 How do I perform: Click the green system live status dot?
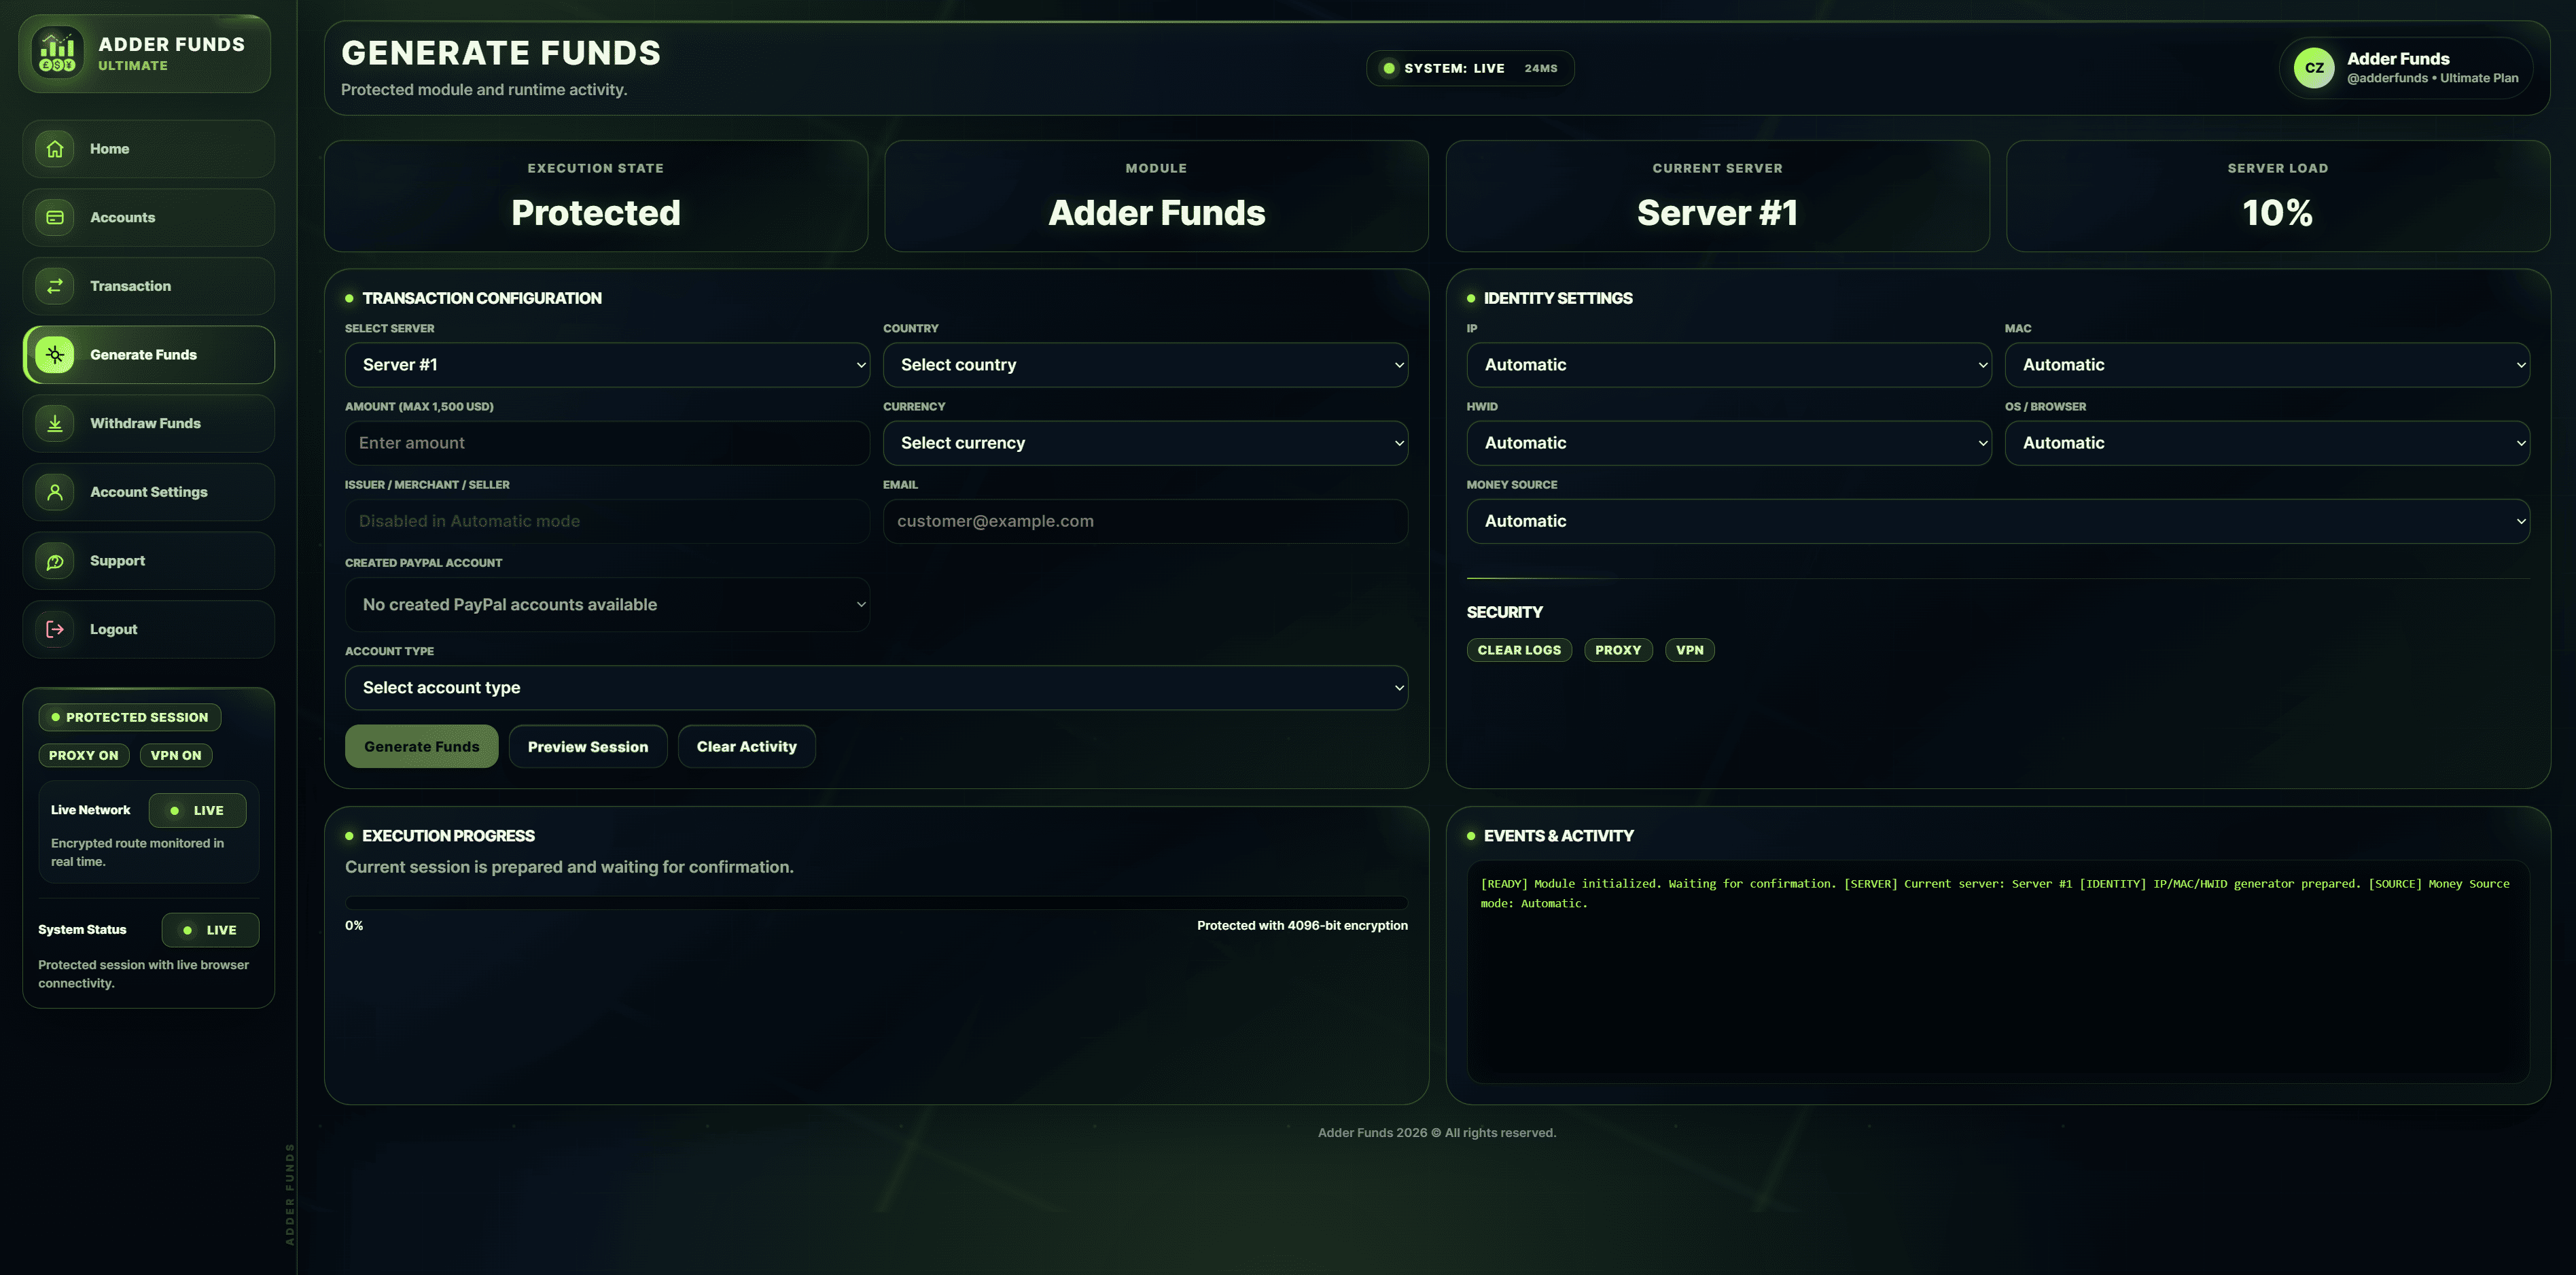click(x=1389, y=68)
